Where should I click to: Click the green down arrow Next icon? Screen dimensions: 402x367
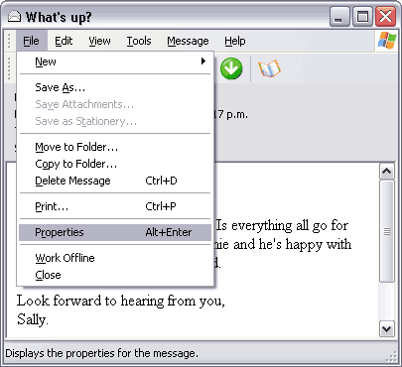pyautogui.click(x=231, y=68)
